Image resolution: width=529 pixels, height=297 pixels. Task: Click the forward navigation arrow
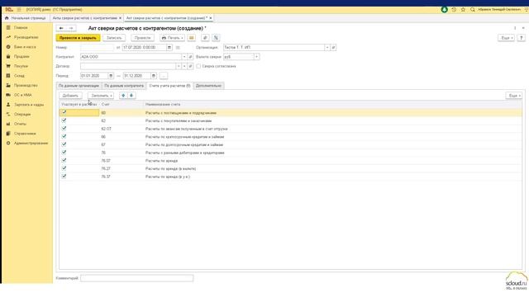click(x=71, y=28)
